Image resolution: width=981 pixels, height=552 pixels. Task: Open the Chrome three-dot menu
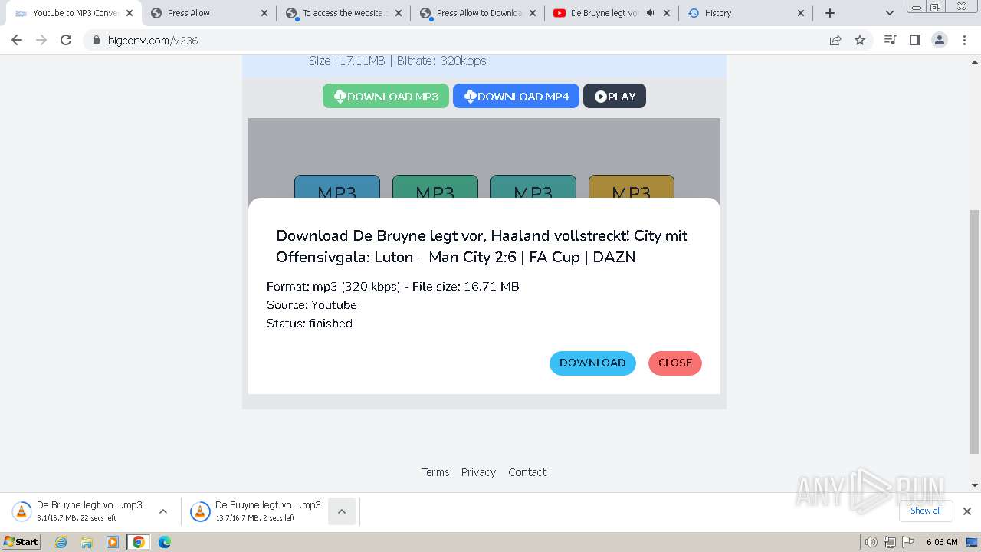(964, 40)
